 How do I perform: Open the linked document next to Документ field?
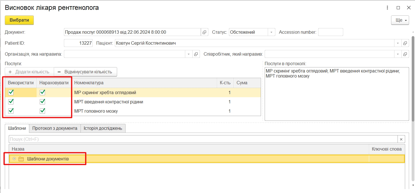click(x=204, y=32)
